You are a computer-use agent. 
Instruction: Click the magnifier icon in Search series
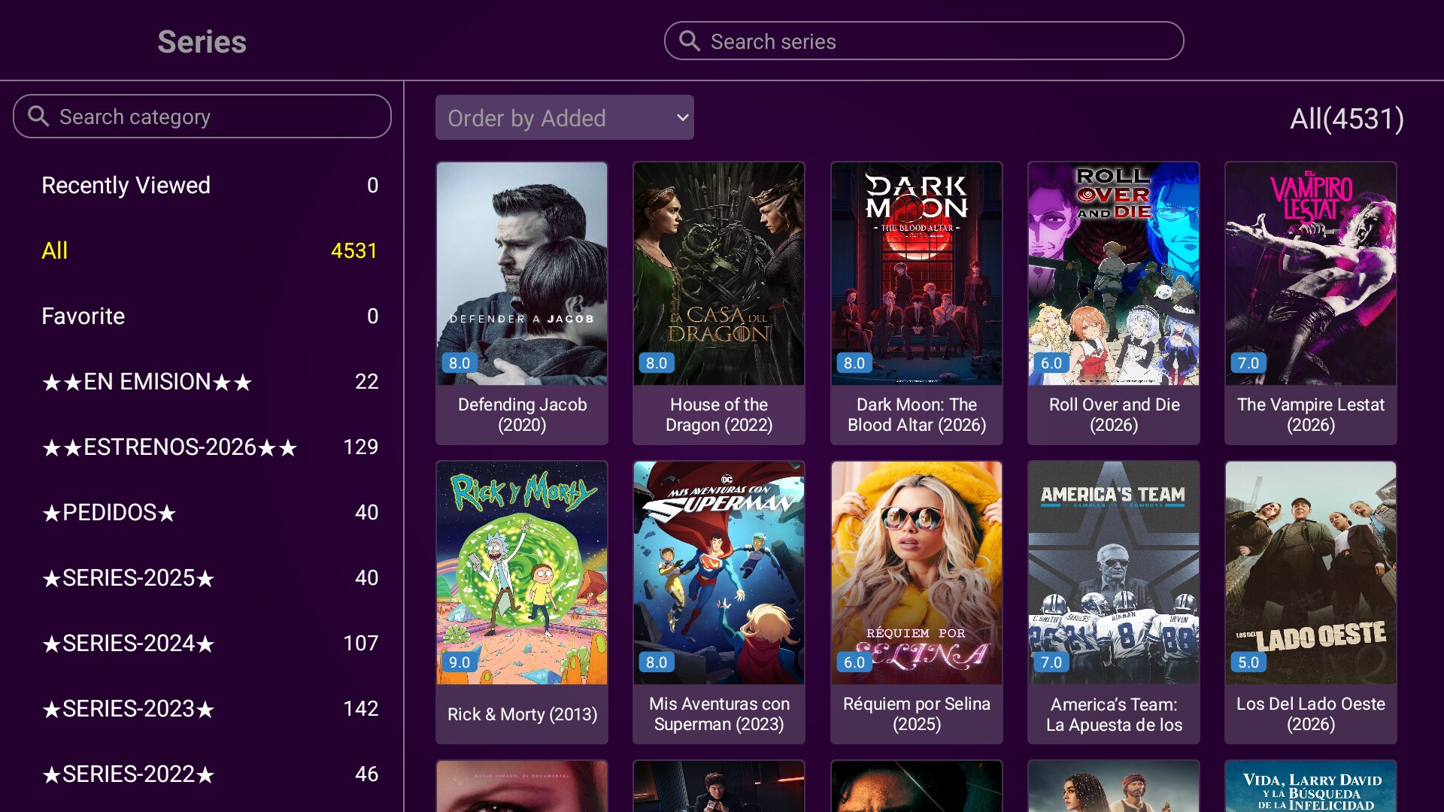coord(689,41)
